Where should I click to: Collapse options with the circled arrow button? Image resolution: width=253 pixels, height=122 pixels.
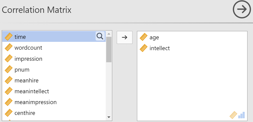pyautogui.click(x=242, y=9)
